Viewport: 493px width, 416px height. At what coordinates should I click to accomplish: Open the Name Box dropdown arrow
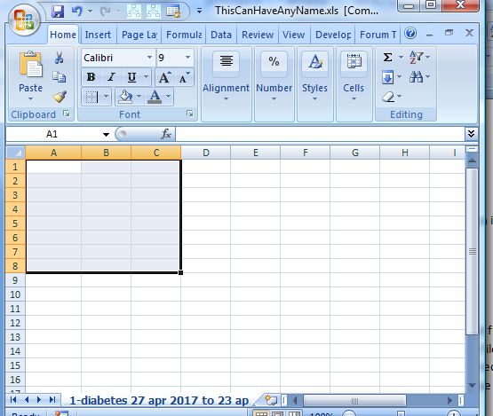coord(106,134)
